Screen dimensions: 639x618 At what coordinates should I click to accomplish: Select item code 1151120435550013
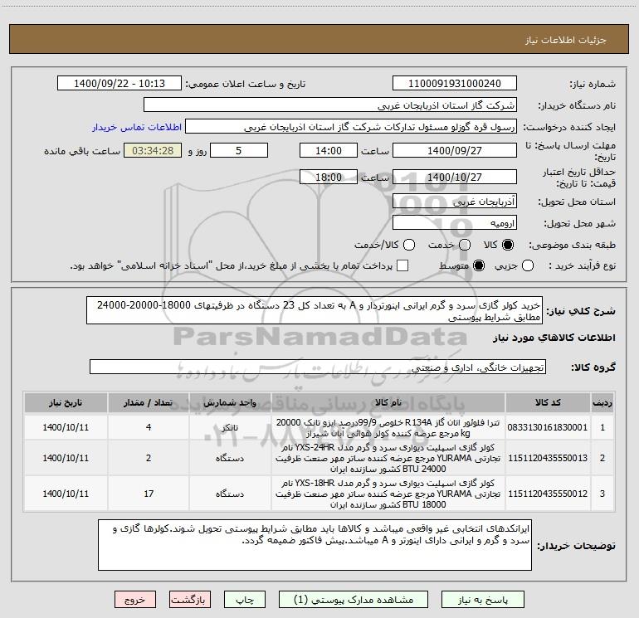point(548,458)
